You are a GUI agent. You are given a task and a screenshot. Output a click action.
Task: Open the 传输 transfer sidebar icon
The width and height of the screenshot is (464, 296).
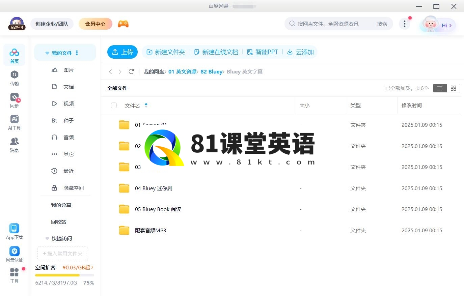click(14, 78)
